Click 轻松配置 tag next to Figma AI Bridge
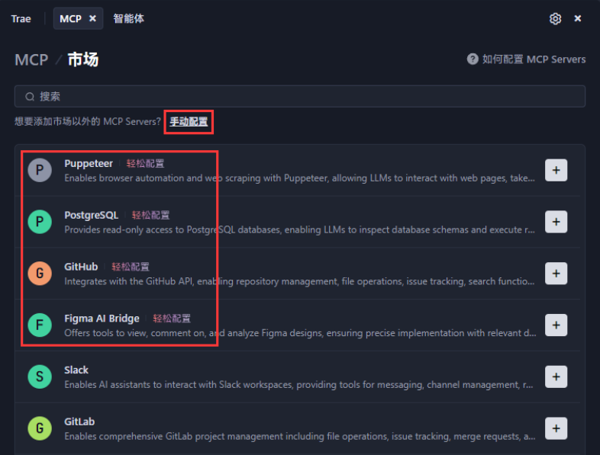The height and width of the screenshot is (455, 600). (x=172, y=319)
